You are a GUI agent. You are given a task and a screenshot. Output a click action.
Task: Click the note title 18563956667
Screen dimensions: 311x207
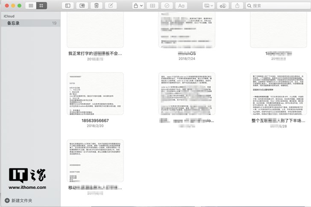tap(95, 121)
